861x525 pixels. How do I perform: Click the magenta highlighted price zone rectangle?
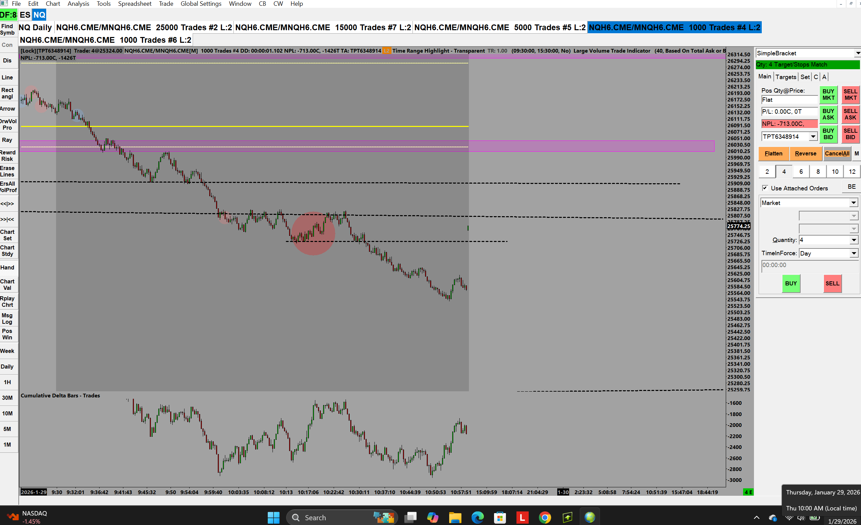coord(594,146)
